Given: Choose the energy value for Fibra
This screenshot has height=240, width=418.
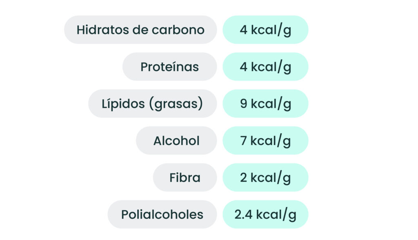Looking at the screenshot, I should pos(265,177).
